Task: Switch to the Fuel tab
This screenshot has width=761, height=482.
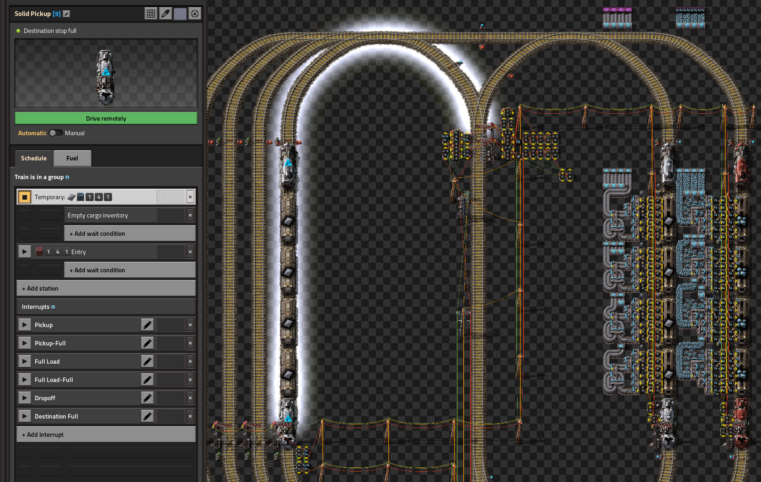Action: coord(72,159)
